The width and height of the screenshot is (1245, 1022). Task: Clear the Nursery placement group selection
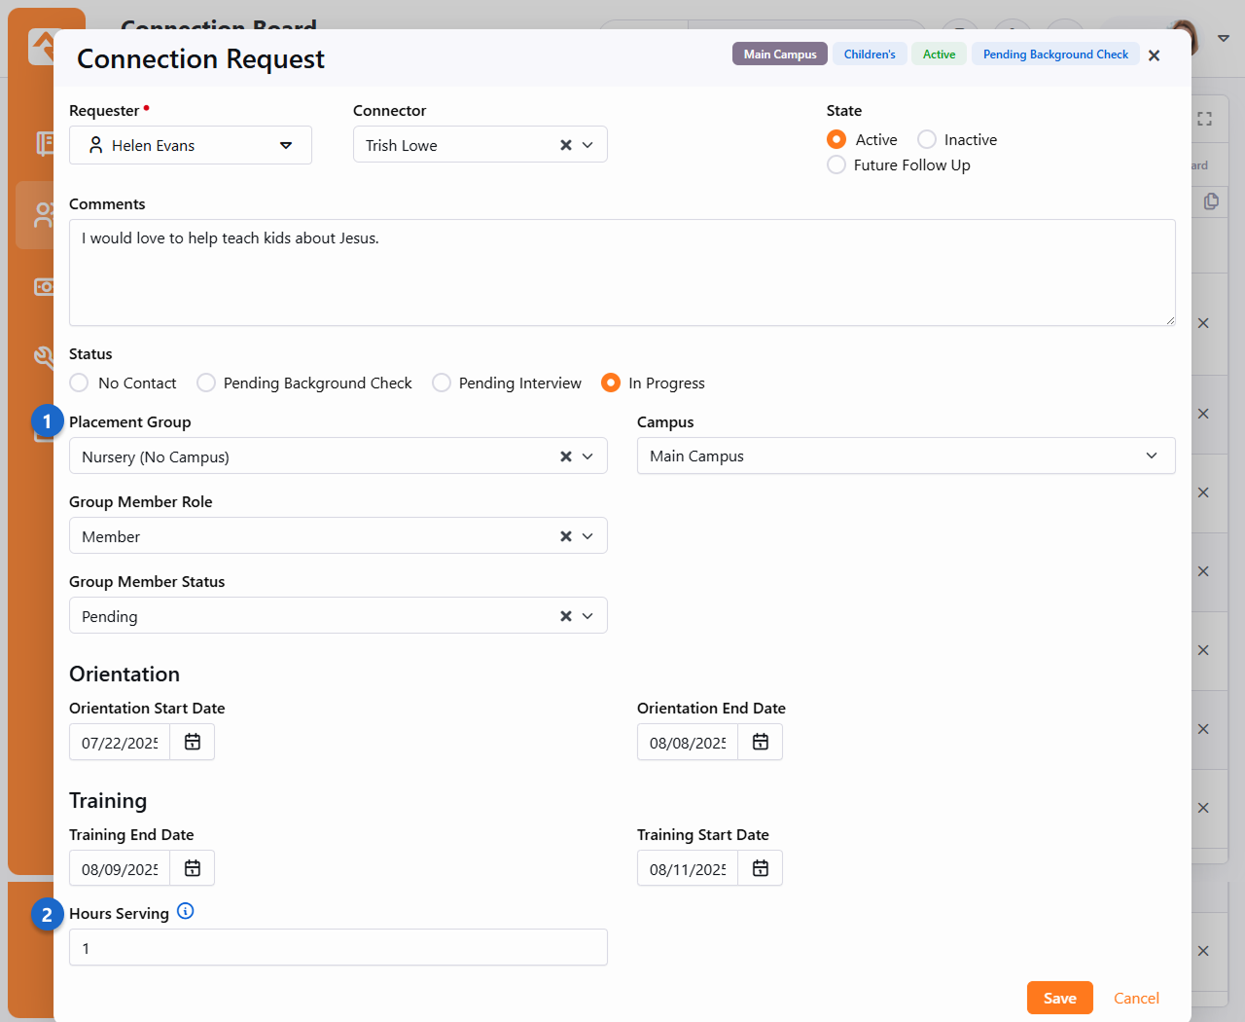(x=566, y=456)
